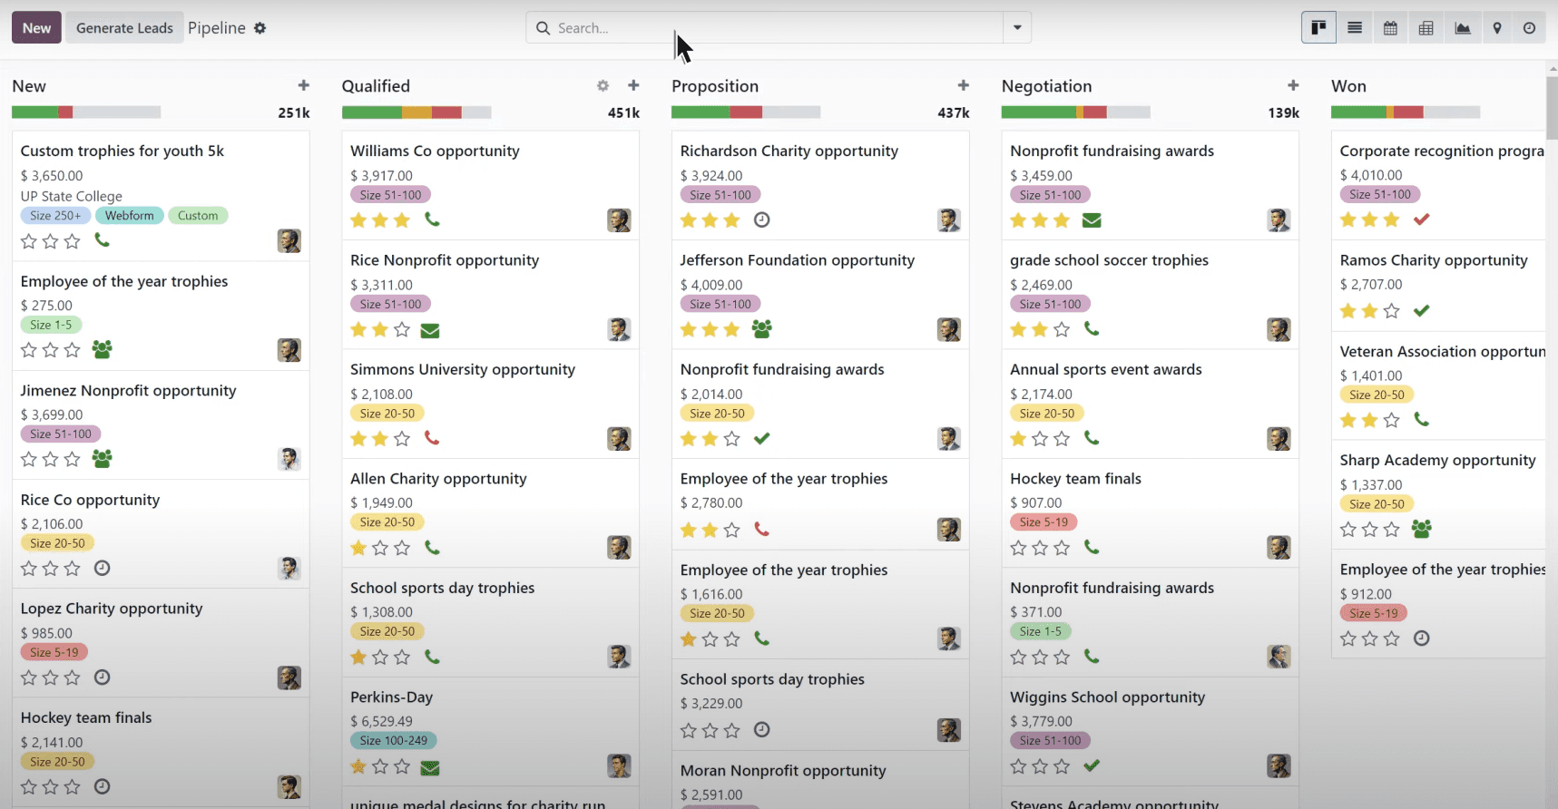Click the green Custom tag
This screenshot has height=809, width=1558.
click(198, 216)
